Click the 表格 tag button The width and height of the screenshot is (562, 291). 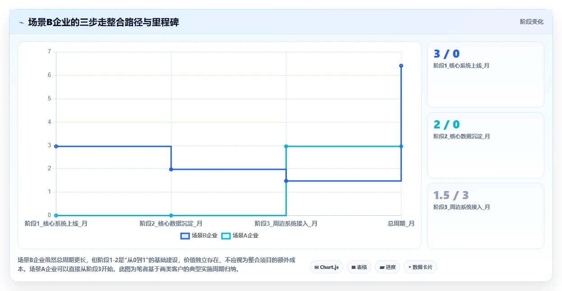click(359, 267)
